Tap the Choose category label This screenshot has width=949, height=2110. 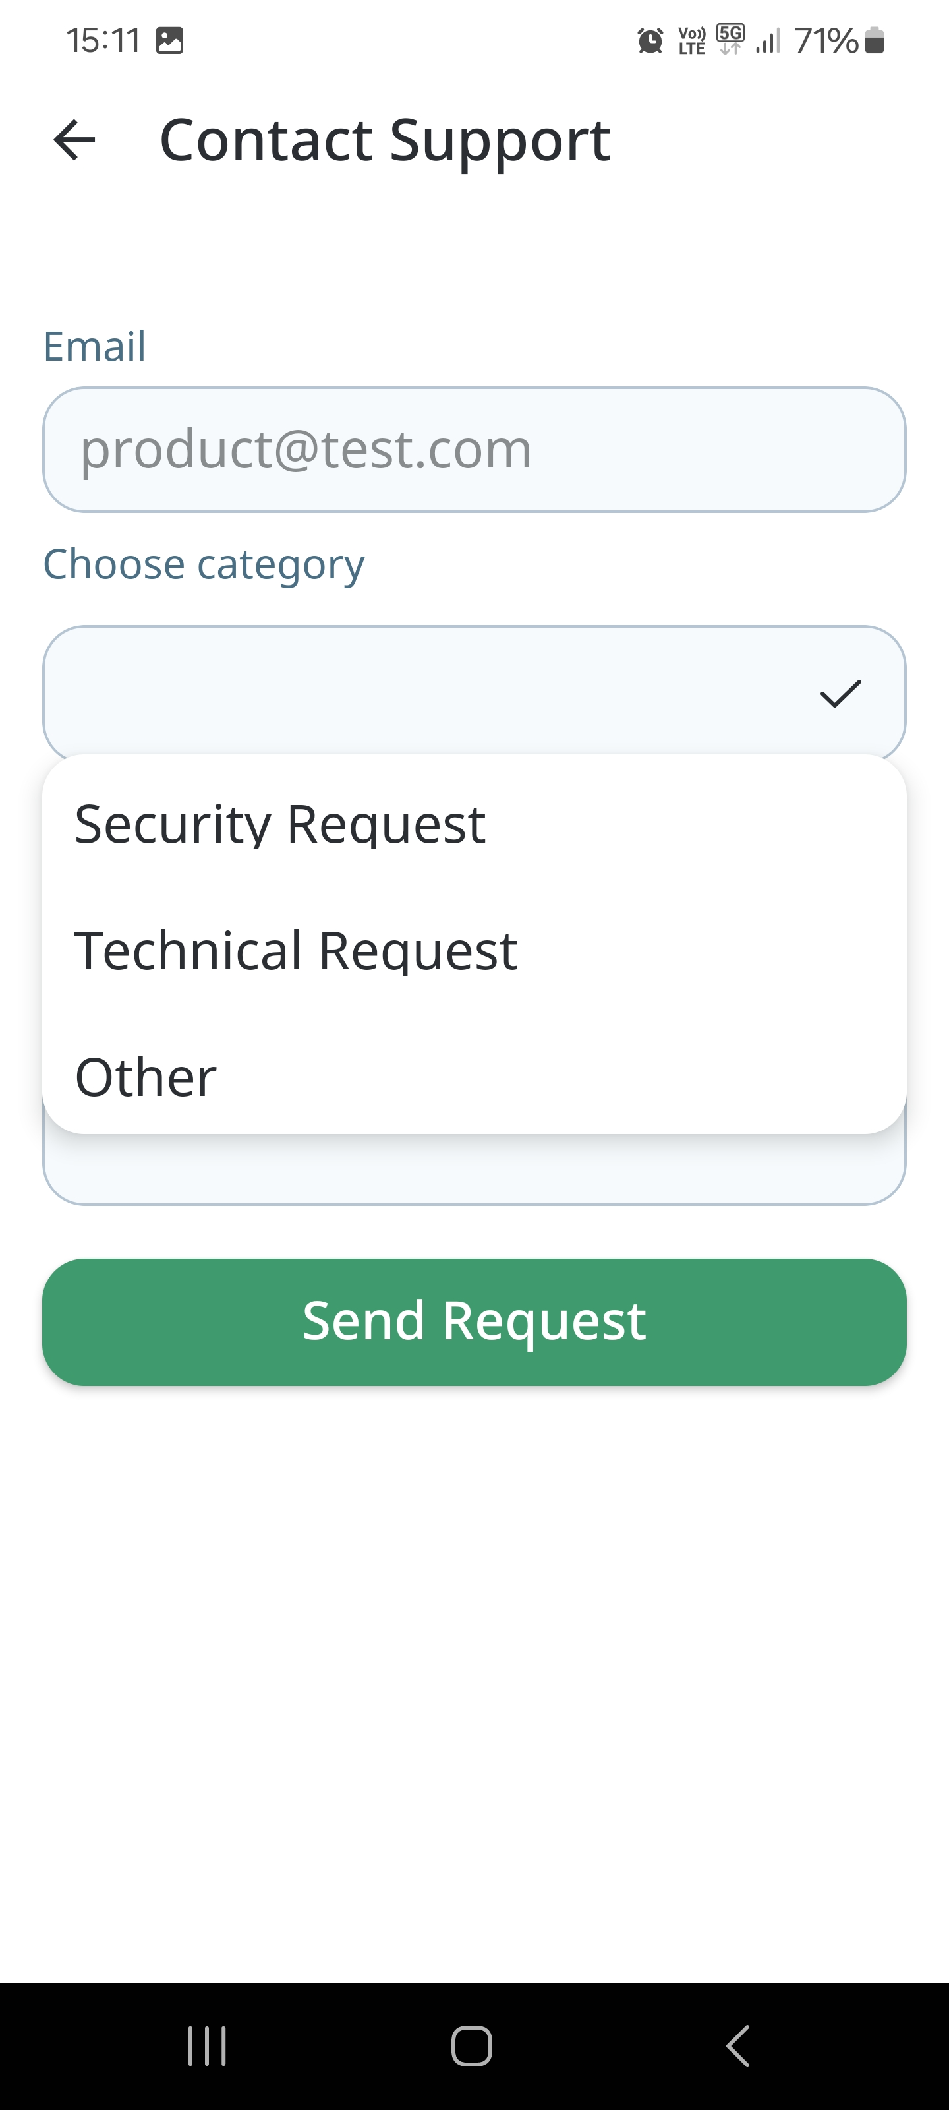[x=204, y=564]
